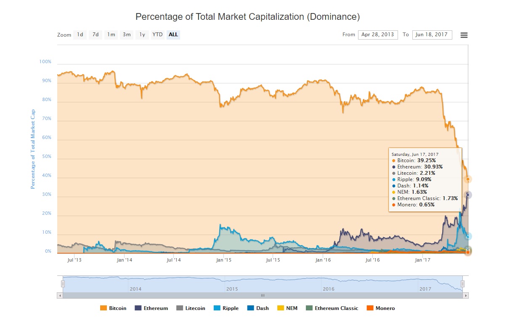Click the Monero orange legend swatch
Image resolution: width=507 pixels, height=318 pixels.
click(x=370, y=308)
